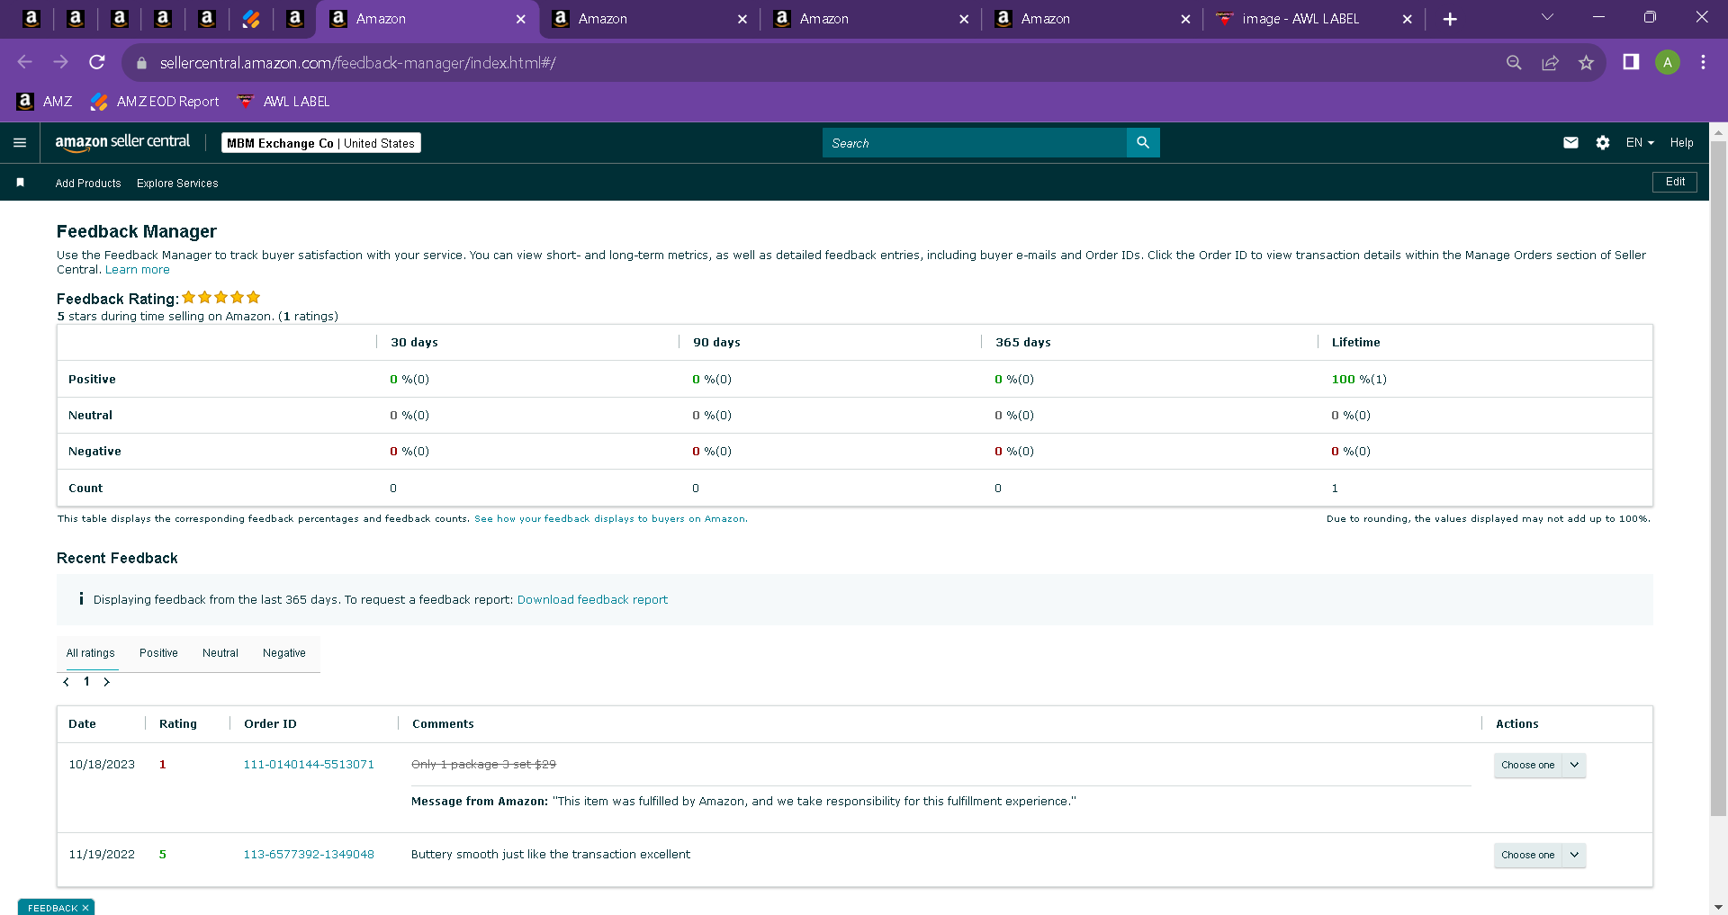Open the MBM Exchange Co account switcher
This screenshot has width=1728, height=915.
tap(321, 143)
